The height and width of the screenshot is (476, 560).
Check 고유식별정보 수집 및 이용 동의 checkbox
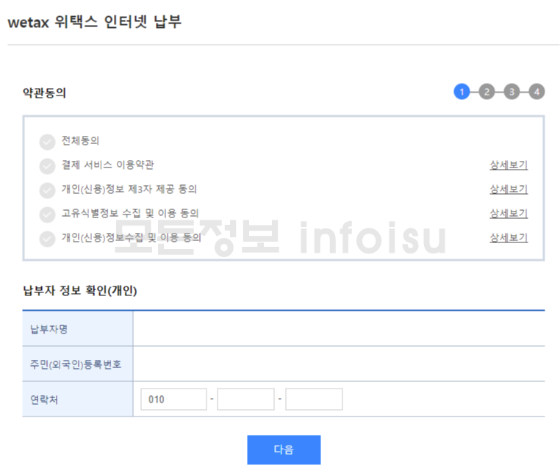click(47, 214)
